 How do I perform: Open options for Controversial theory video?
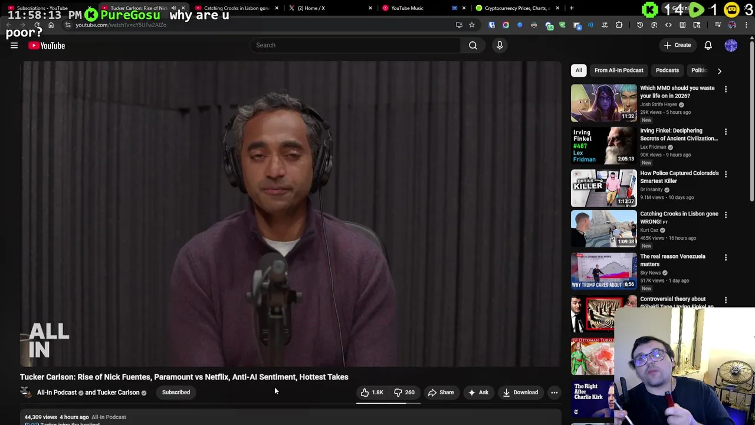point(726,300)
